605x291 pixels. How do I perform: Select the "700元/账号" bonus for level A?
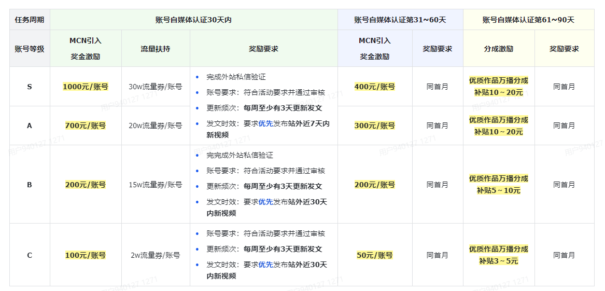86,126
